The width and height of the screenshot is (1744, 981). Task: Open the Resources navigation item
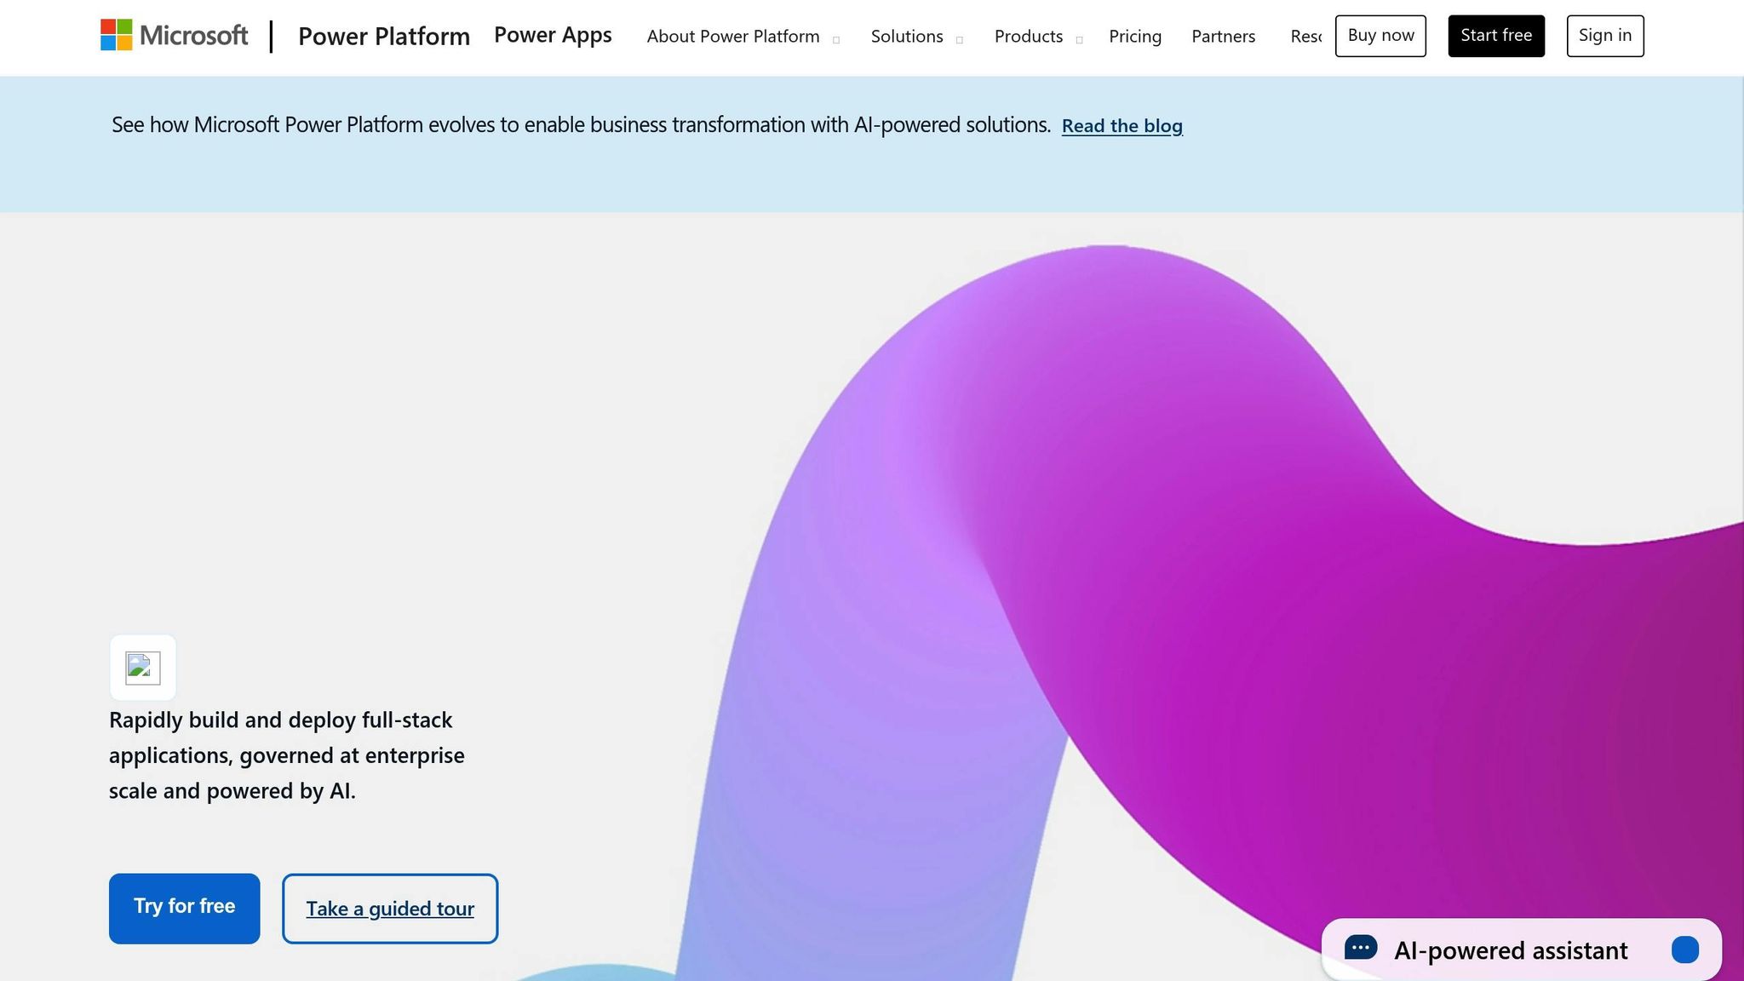tap(1305, 37)
